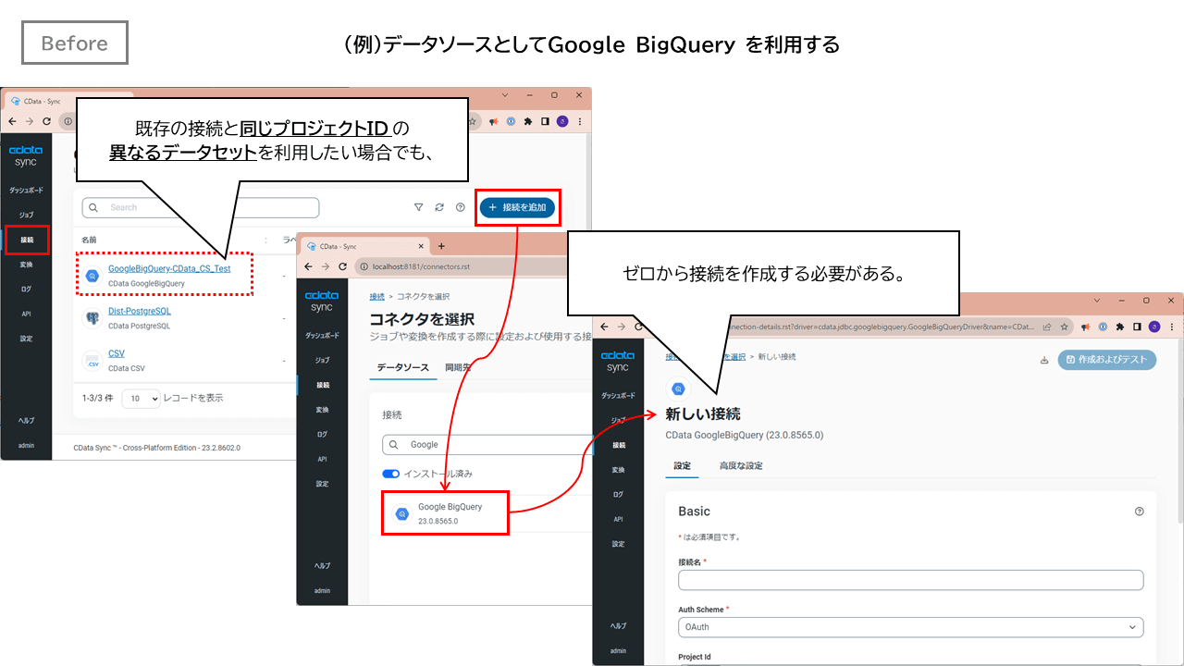Switch to the 同期先 tab
This screenshot has height=666, width=1184.
(x=456, y=367)
